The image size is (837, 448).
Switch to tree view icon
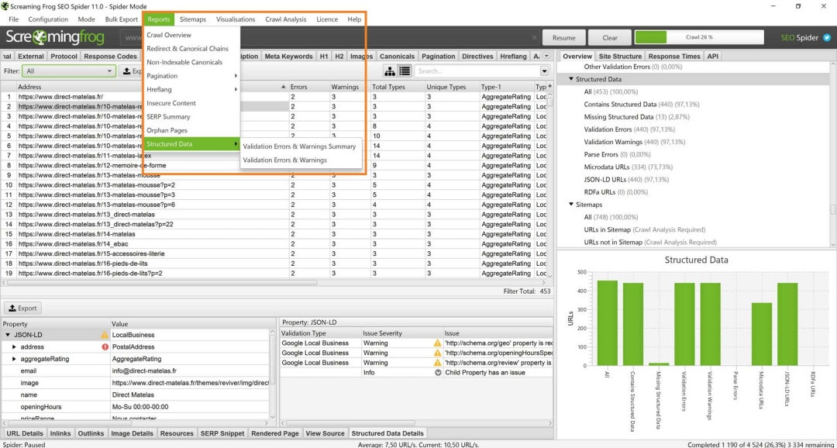click(x=390, y=71)
